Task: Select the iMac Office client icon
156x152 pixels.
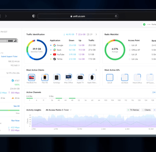Action: 68,78
